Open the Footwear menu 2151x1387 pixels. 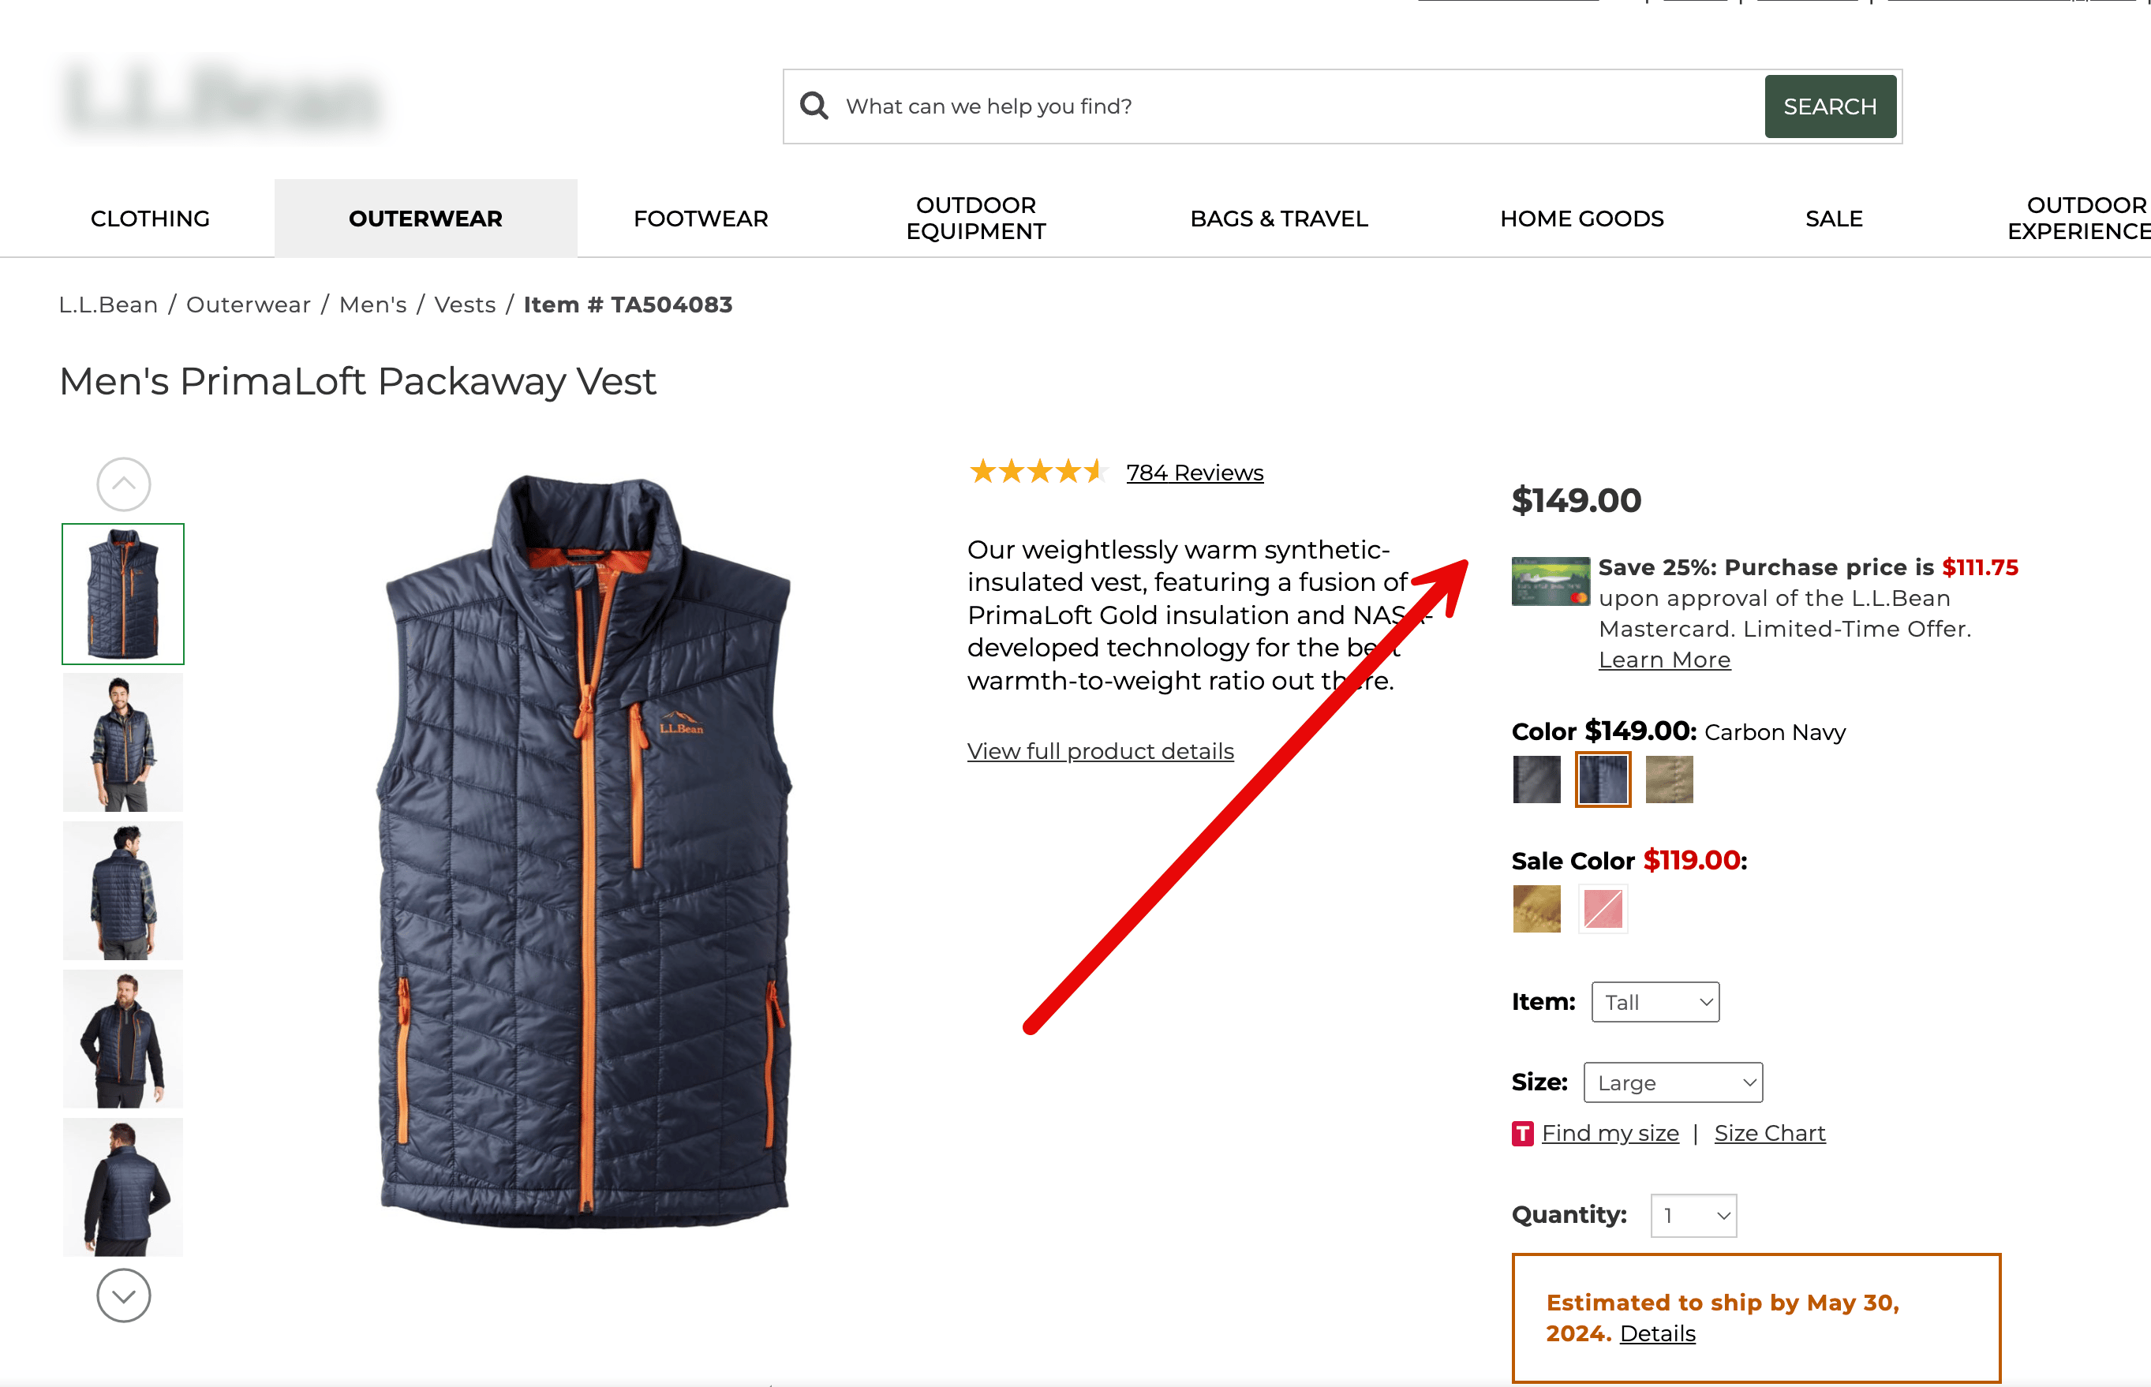point(701,219)
